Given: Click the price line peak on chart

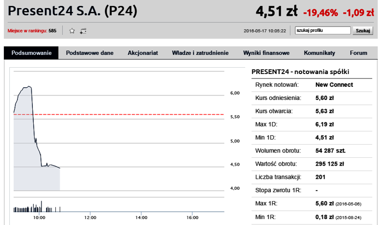Looking at the screenshot, I should click(x=29, y=86).
